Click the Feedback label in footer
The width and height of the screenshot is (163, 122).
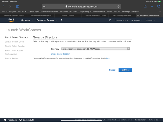pyautogui.click(x=12, y=120)
